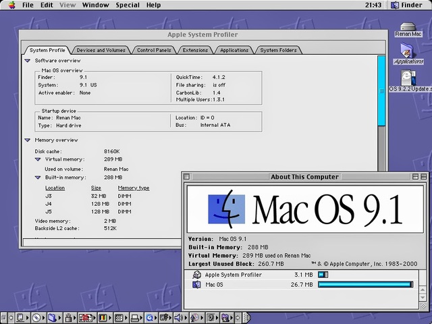Switch to the Devices and Volumes tab

click(x=101, y=50)
